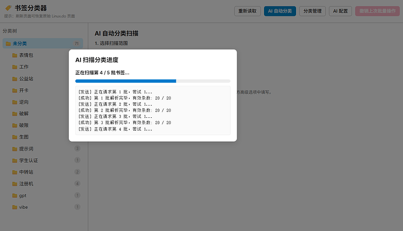Click the 中转站 folder icon
This screenshot has height=231, width=403.
coord(15,172)
